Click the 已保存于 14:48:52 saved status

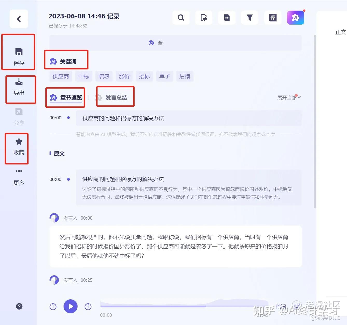(x=68, y=26)
